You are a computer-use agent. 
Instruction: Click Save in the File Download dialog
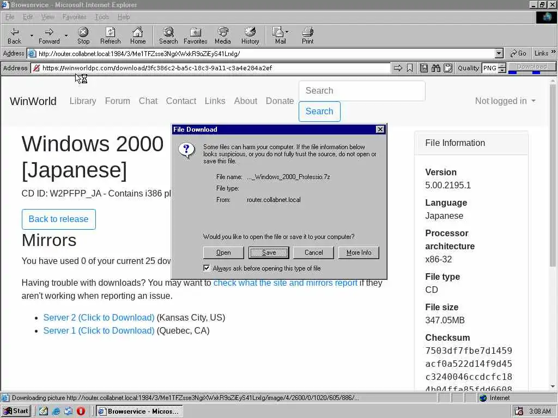point(269,253)
